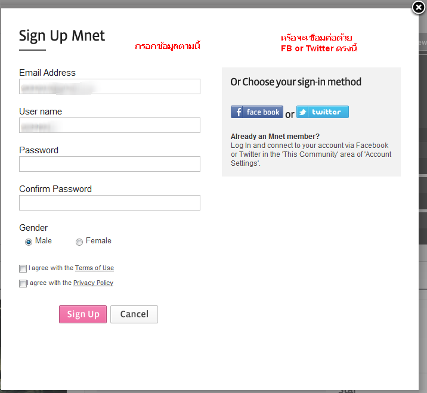The height and width of the screenshot is (393, 427).
Task: Click the Twitter bird logo icon
Action: tap(303, 112)
